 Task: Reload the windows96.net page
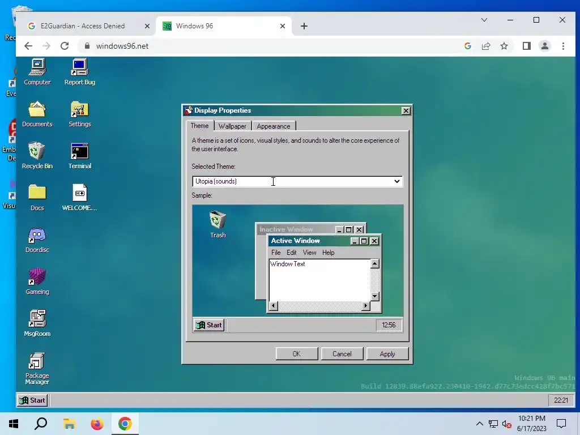[65, 46]
